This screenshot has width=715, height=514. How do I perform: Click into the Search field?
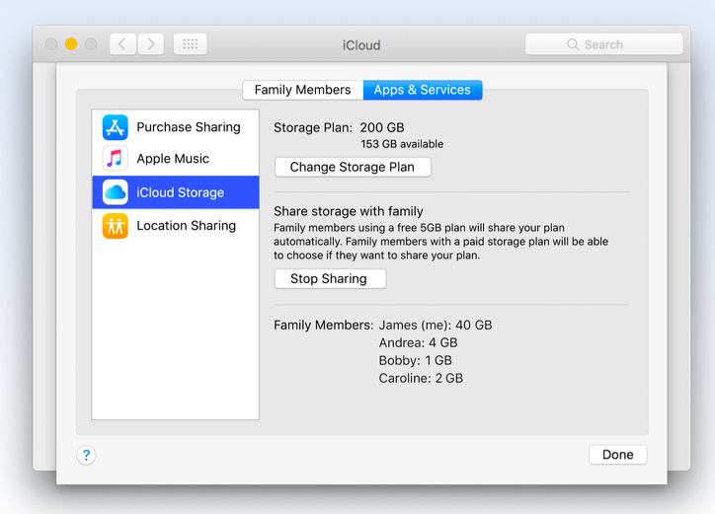(603, 44)
